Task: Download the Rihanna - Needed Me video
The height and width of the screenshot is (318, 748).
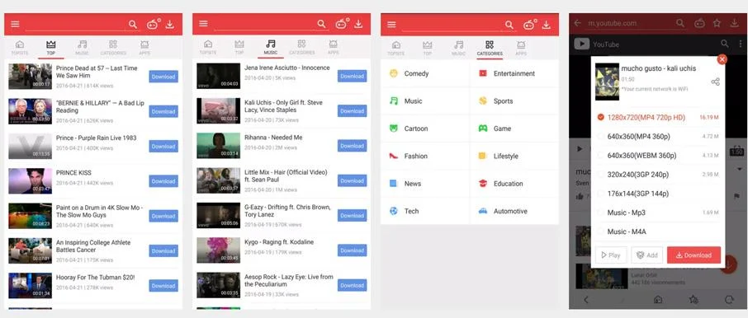Action: click(352, 146)
